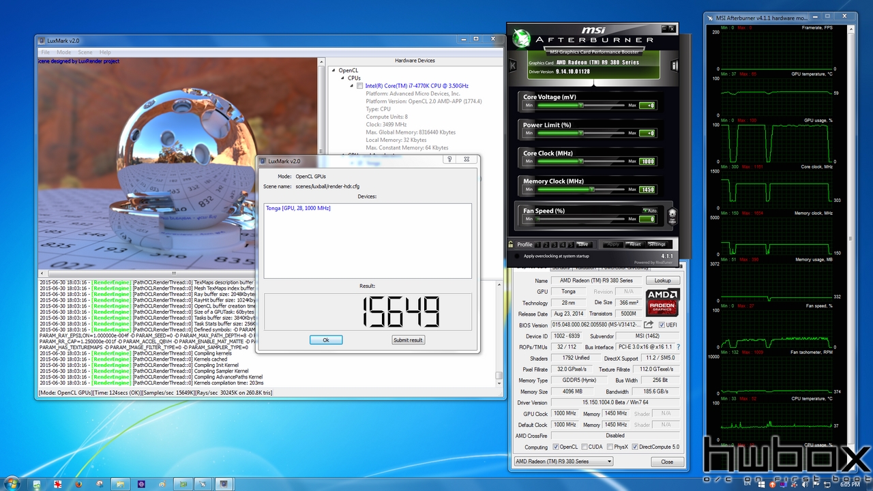873x491 pixels.
Task: Click the Close button in GPU-Z
Action: coord(667,462)
